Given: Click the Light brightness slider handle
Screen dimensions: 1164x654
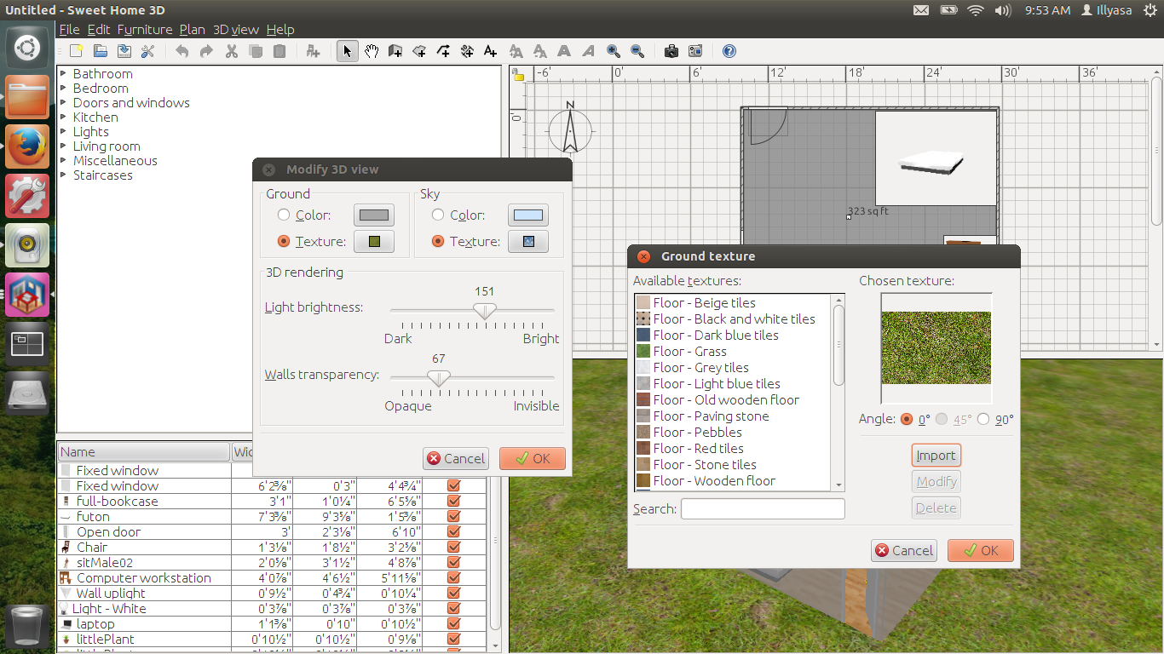Looking at the screenshot, I should pos(485,312).
